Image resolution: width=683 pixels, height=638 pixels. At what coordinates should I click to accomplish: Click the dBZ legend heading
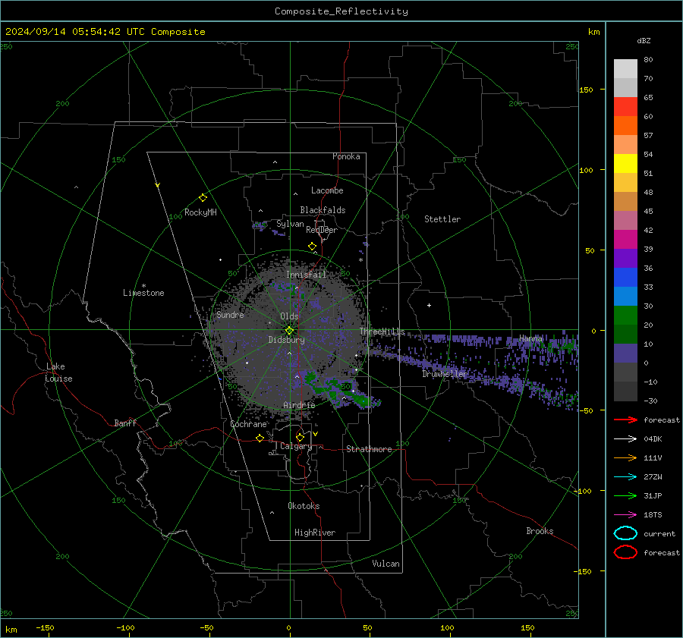click(644, 40)
